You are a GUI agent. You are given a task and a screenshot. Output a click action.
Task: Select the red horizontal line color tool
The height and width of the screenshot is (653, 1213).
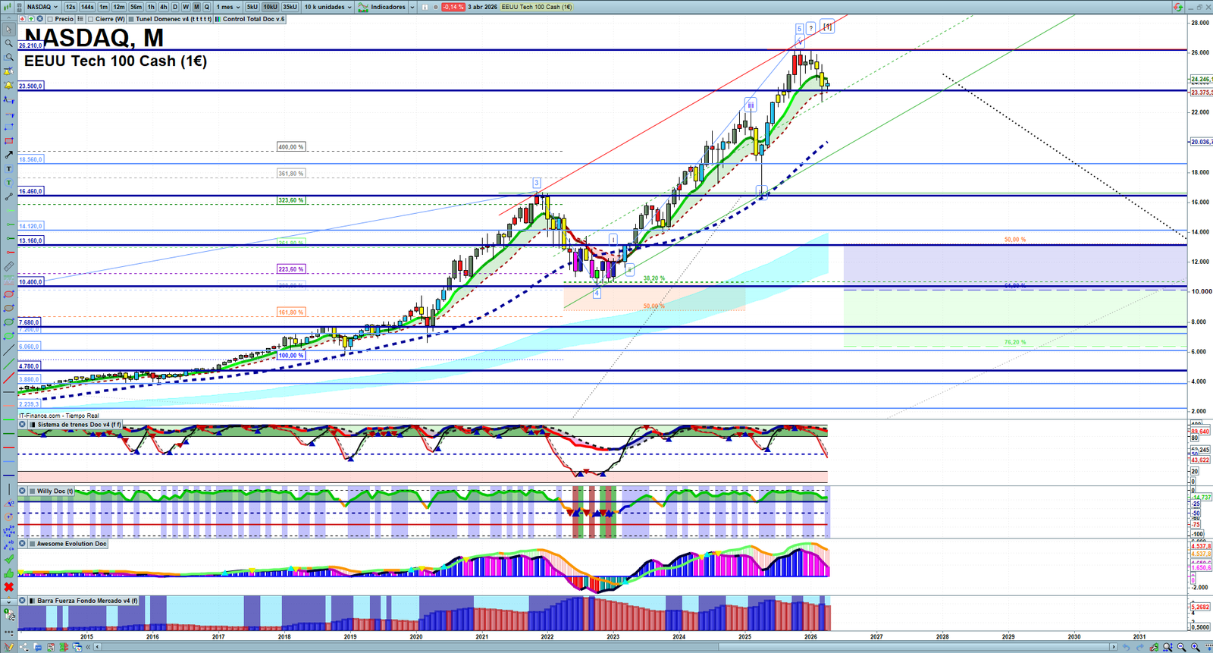point(8,447)
